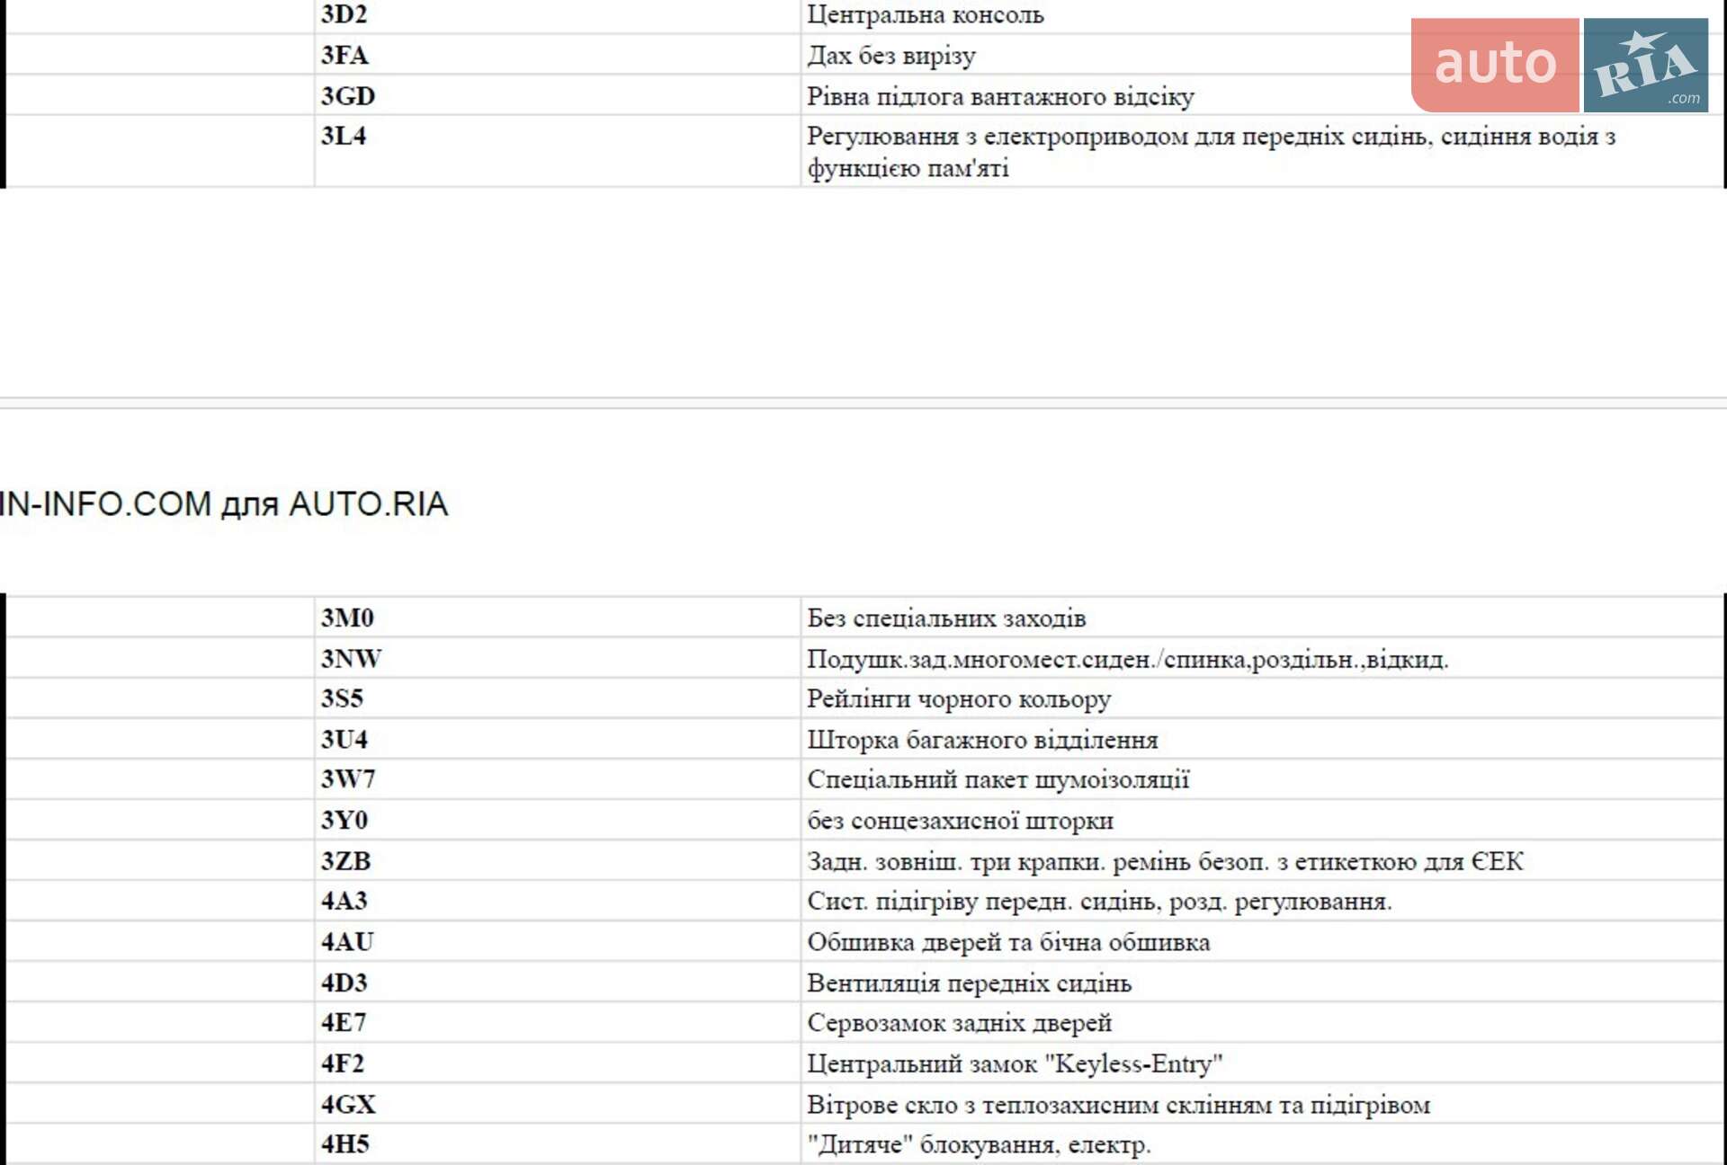The width and height of the screenshot is (1727, 1165).
Task: Click the heading 'IN-INFO.COM для AUTO.RIA'
Action: click(x=223, y=503)
